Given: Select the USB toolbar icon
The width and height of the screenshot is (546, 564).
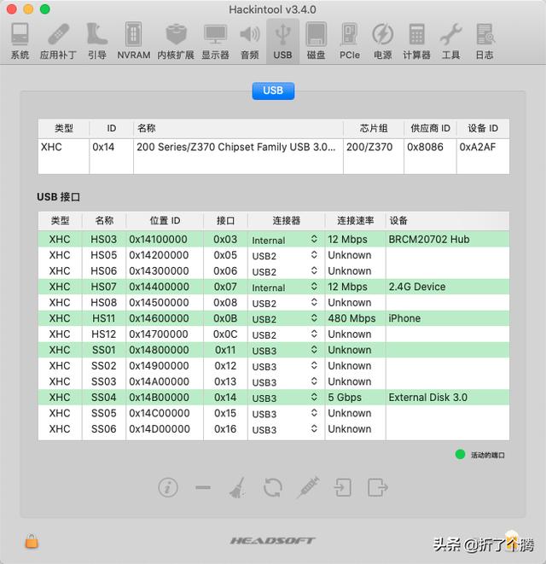Looking at the screenshot, I should 282,41.
